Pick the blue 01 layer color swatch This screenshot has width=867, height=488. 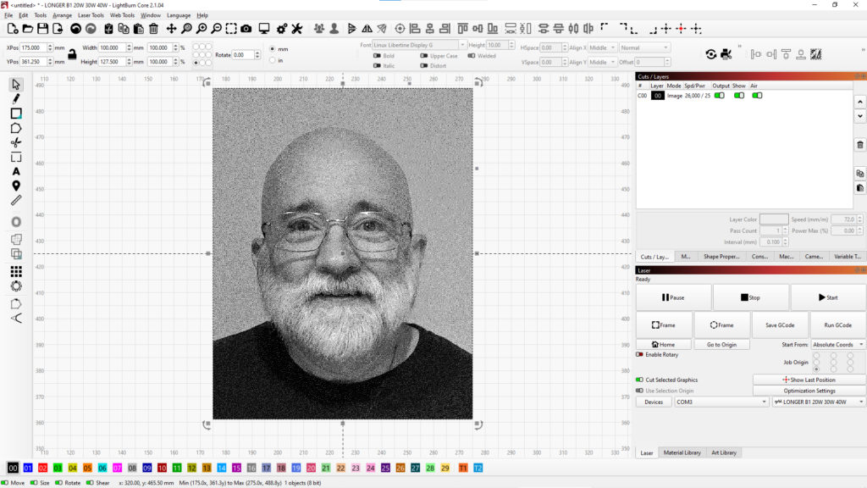click(28, 468)
